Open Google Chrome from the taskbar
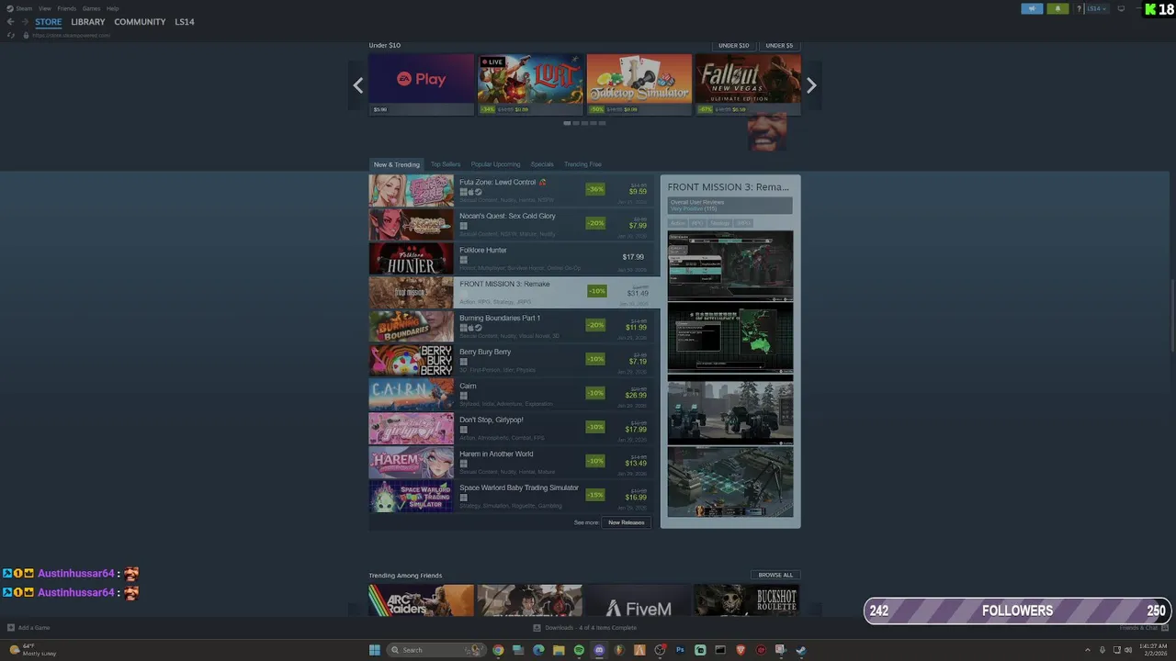The height and width of the screenshot is (661, 1176). pyautogui.click(x=498, y=650)
